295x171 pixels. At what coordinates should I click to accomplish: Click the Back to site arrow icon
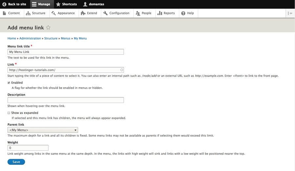coord(4,4)
